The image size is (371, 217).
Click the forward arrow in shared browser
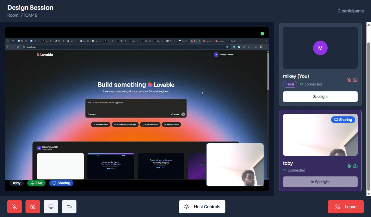point(13,47)
